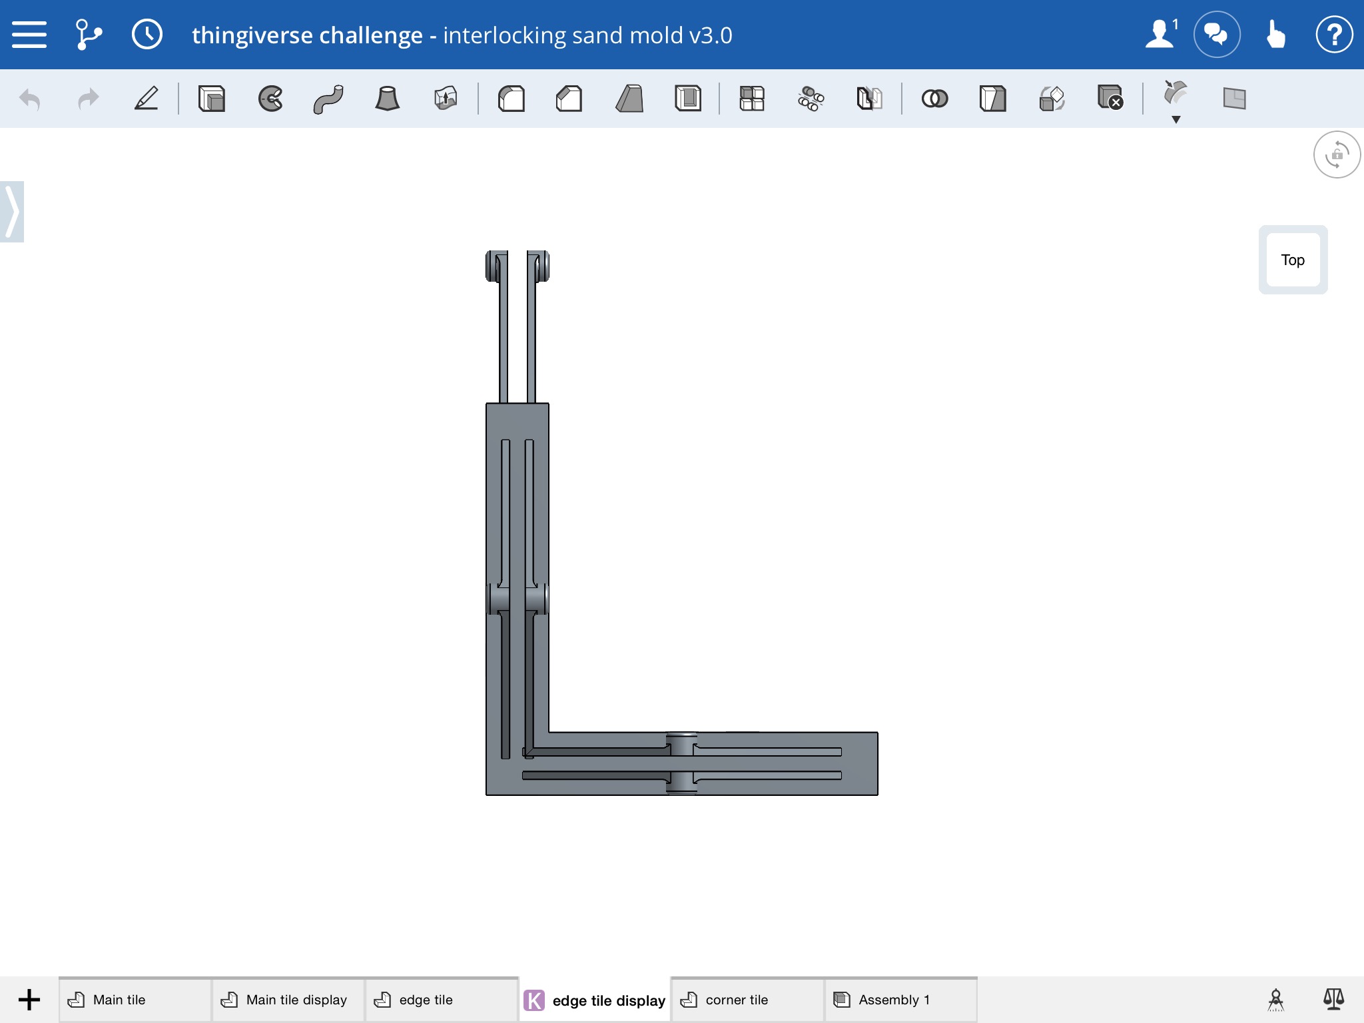The image size is (1364, 1023).
Task: Open the share users icon
Action: (1162, 35)
